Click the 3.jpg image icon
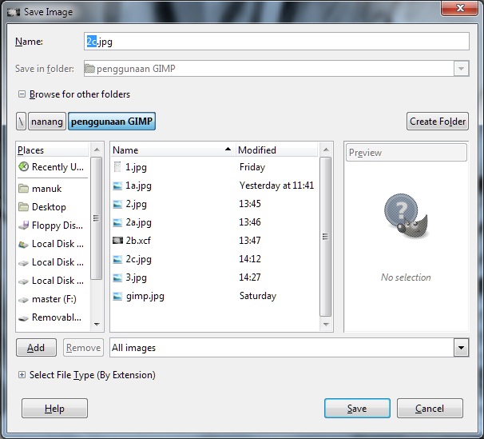 point(117,277)
